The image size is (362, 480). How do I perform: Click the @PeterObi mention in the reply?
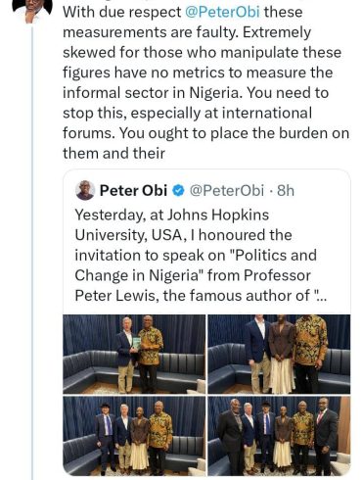click(222, 12)
